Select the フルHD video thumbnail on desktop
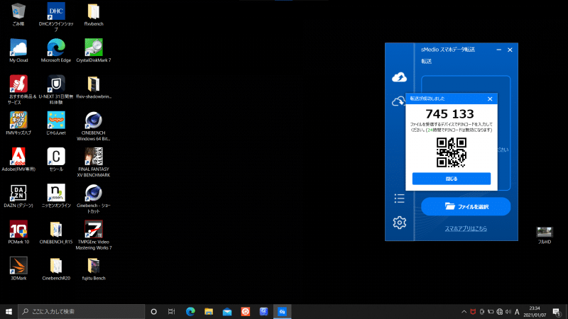The image size is (568, 319). (544, 235)
